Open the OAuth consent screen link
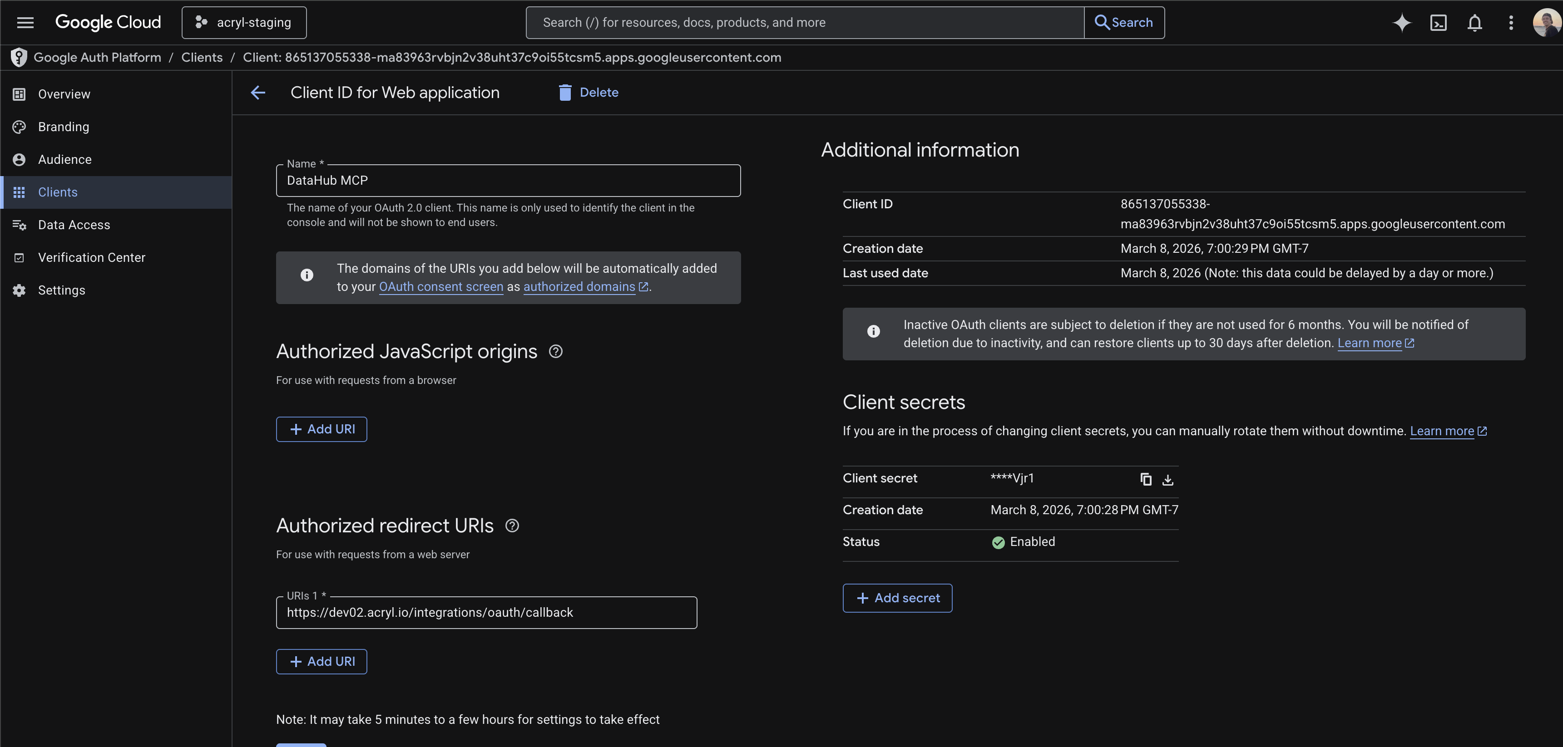This screenshot has width=1563, height=747. click(441, 286)
